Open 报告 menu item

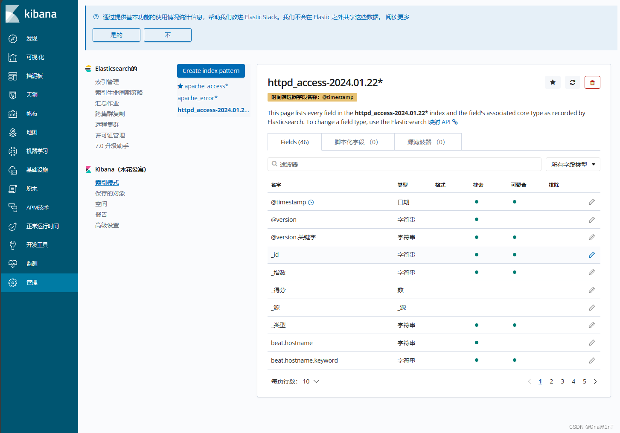(x=101, y=215)
